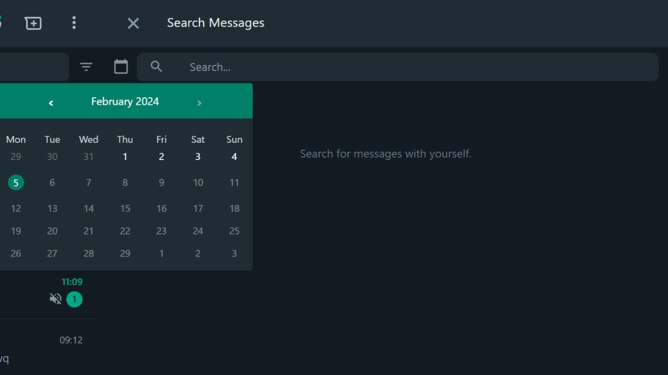
Task: Select Sunday February 4 date
Action: coord(234,157)
